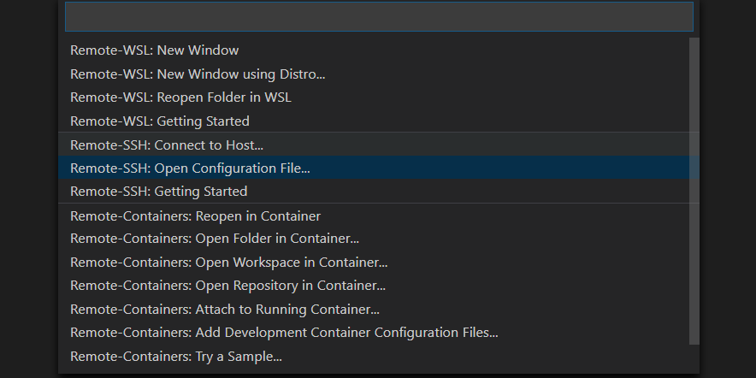Viewport: 756px width, 378px height.
Task: Click the "Reopen Folder in WSL" text
Action: point(224,97)
